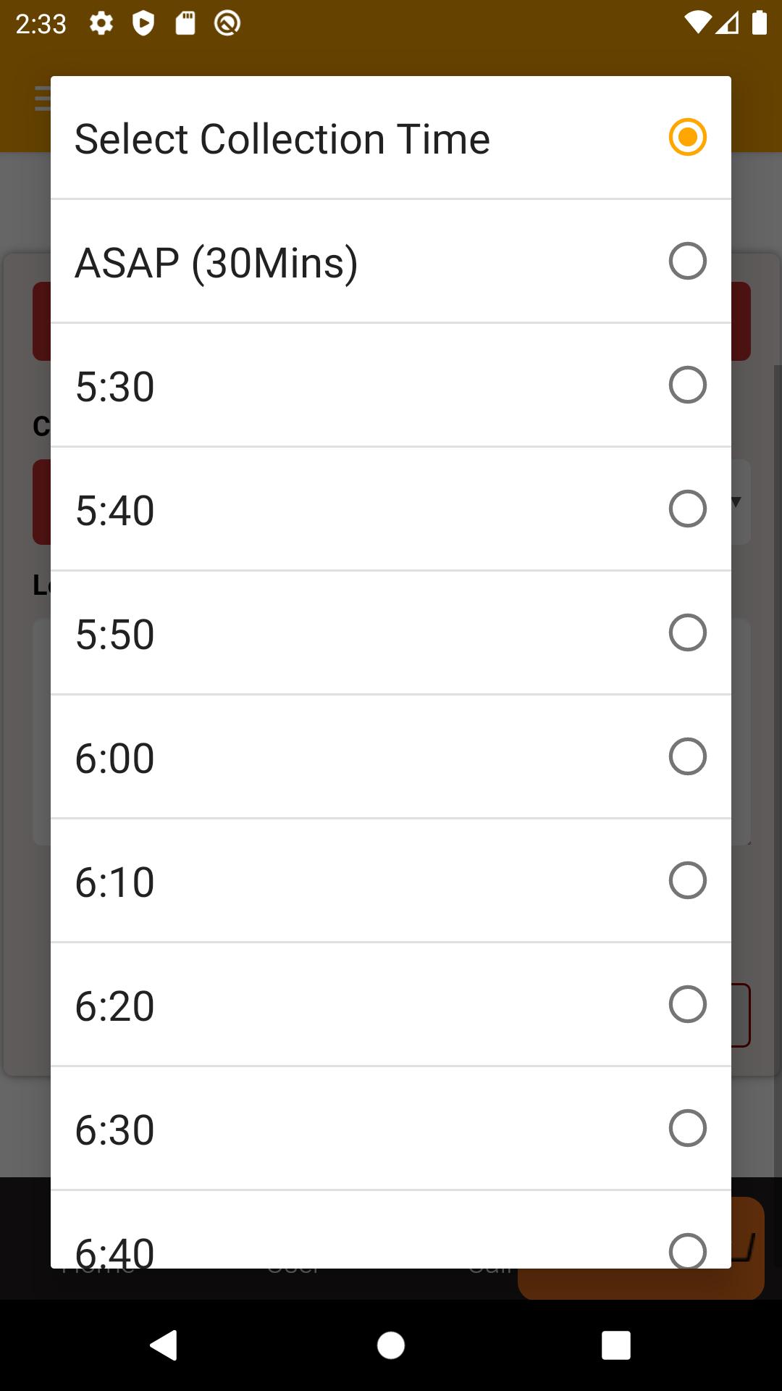Tap the 6:10 time label
This screenshot has width=782, height=1391.
click(115, 882)
